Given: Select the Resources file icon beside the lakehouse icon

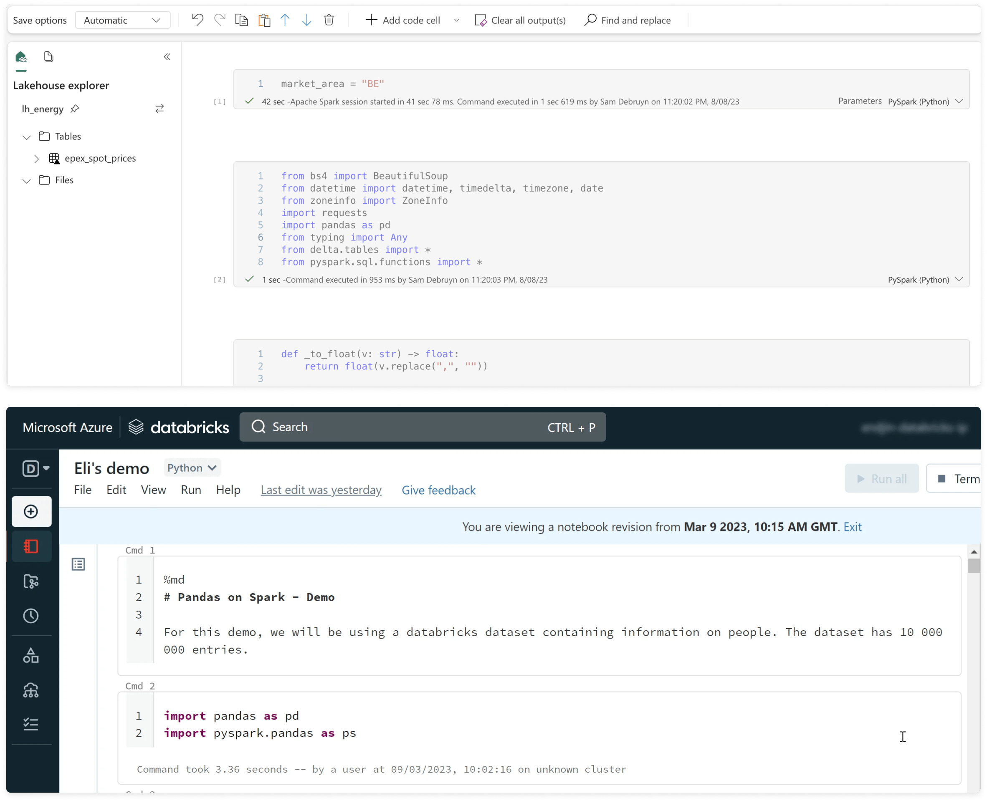Looking at the screenshot, I should point(48,56).
